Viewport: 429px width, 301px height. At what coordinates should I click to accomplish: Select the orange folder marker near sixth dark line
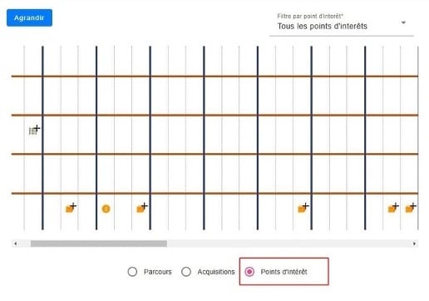pos(302,209)
